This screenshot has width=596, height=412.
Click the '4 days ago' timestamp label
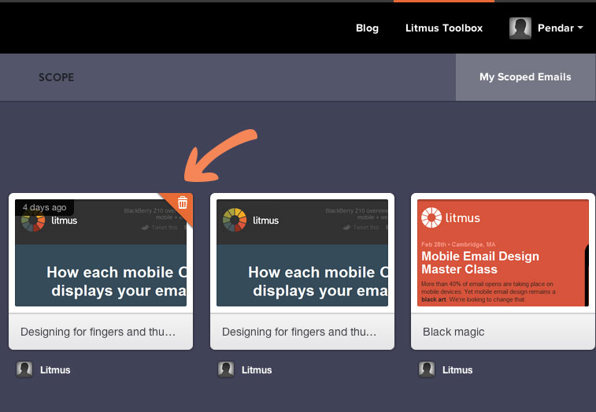44,207
